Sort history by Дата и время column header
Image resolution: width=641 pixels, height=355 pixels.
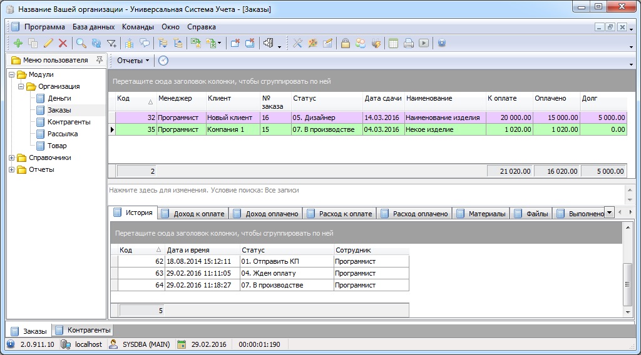(203, 250)
